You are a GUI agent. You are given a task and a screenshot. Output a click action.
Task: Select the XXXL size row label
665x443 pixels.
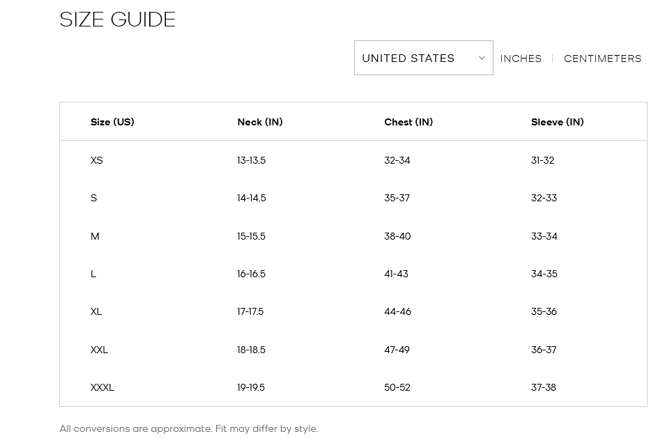pos(102,387)
